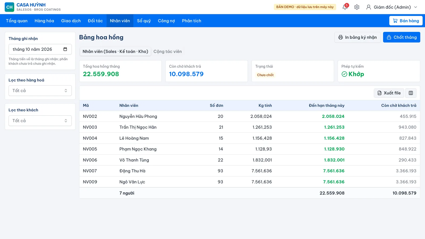Screen dimensions: 425x239
Task: Open the calendar picker icon
Action: point(65,49)
